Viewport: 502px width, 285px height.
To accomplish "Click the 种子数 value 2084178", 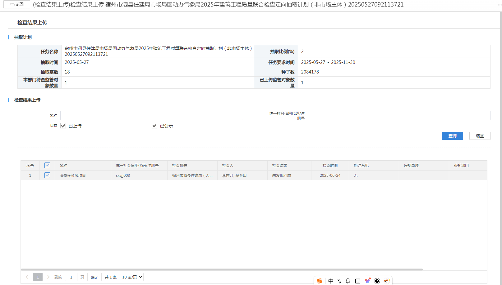I will 310,72.
